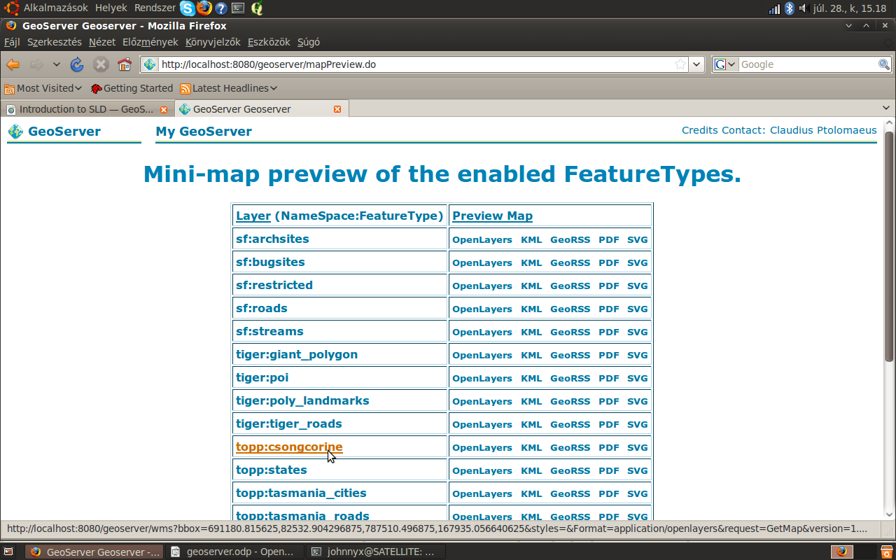This screenshot has height=560, width=896.
Task: Bookmark this page with the star icon
Action: coord(680,64)
